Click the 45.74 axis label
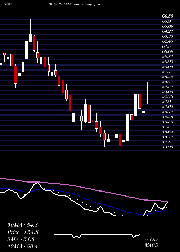 pos(168,137)
